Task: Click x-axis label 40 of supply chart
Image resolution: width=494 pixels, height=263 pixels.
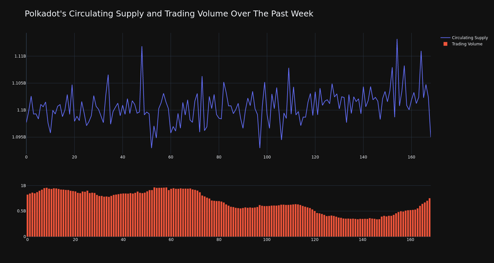Action: 123,157
